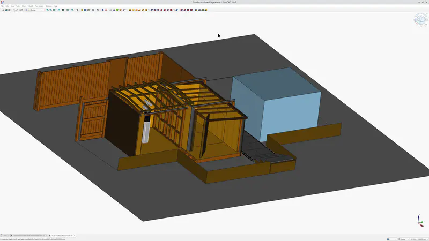This screenshot has height=241, width=429.
Task: Select the Pad tool
Action: [x=130, y=10]
